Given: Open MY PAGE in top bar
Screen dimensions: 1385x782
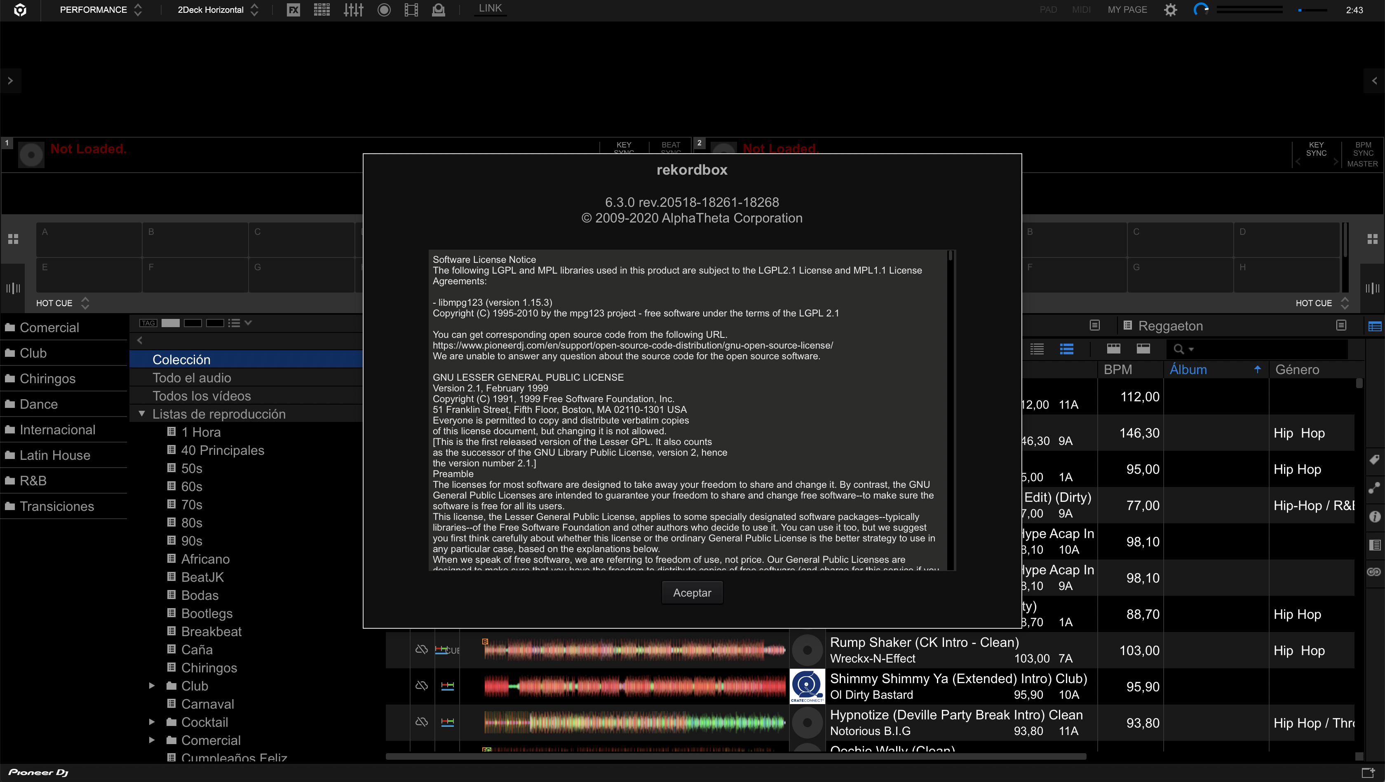Looking at the screenshot, I should pyautogui.click(x=1127, y=9).
